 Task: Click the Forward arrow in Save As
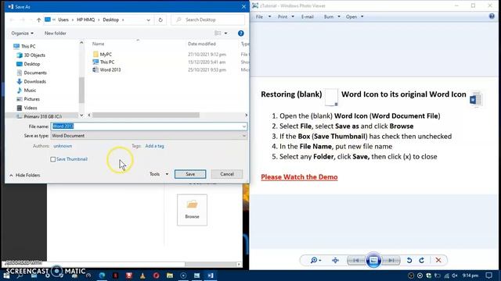click(23, 20)
